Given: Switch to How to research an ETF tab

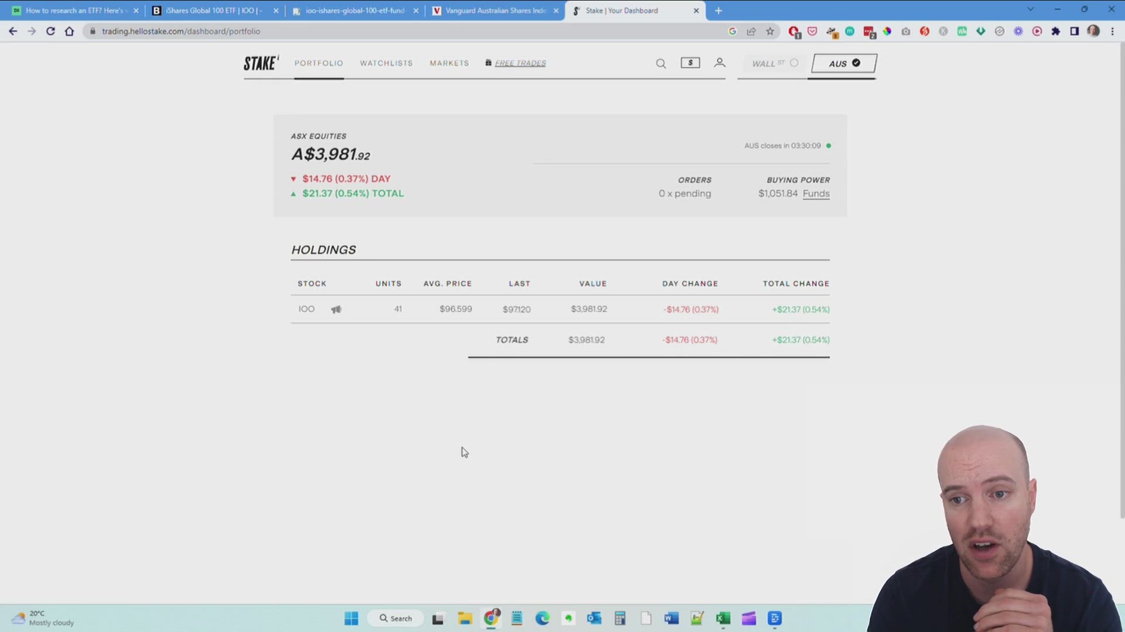Looking at the screenshot, I should tap(74, 11).
